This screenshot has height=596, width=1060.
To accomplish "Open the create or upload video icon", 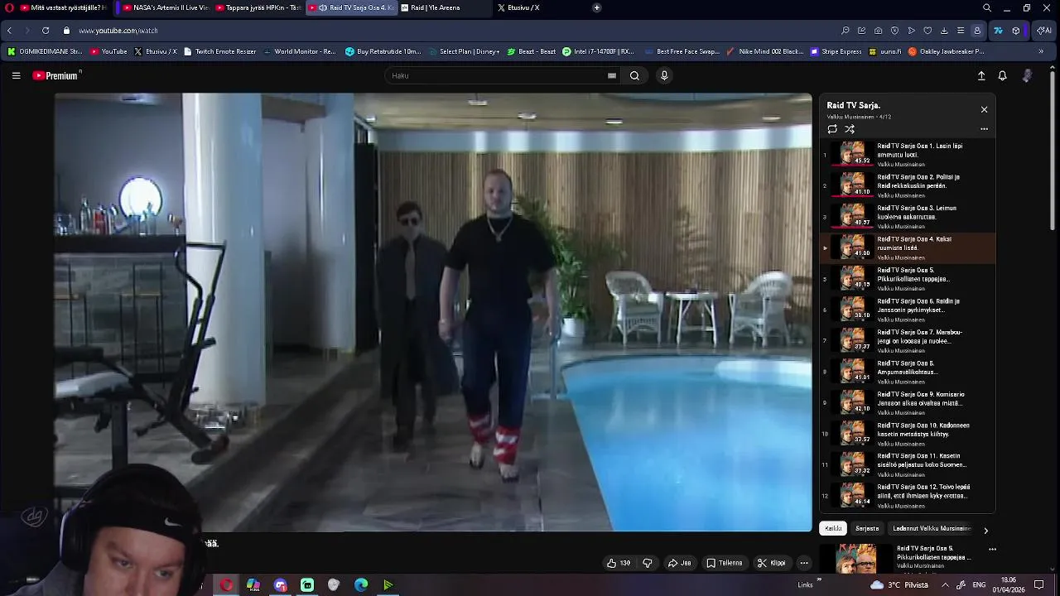I will tap(981, 75).
